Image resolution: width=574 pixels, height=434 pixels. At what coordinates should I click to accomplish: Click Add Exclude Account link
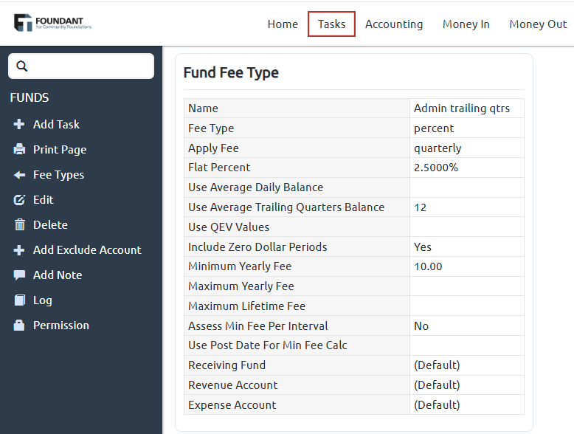pos(87,250)
